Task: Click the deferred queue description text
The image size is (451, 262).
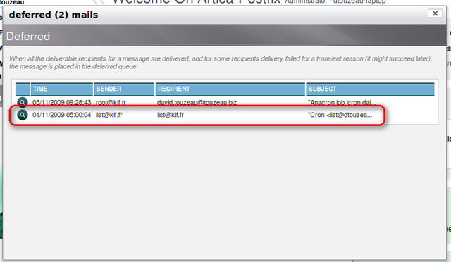Action: 221,63
